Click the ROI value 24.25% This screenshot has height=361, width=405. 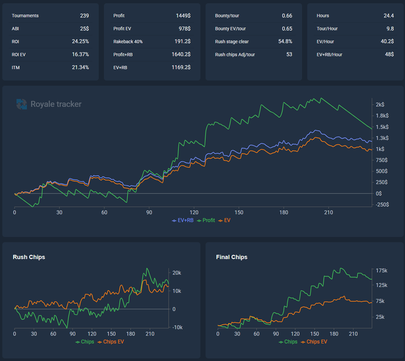tap(80, 42)
